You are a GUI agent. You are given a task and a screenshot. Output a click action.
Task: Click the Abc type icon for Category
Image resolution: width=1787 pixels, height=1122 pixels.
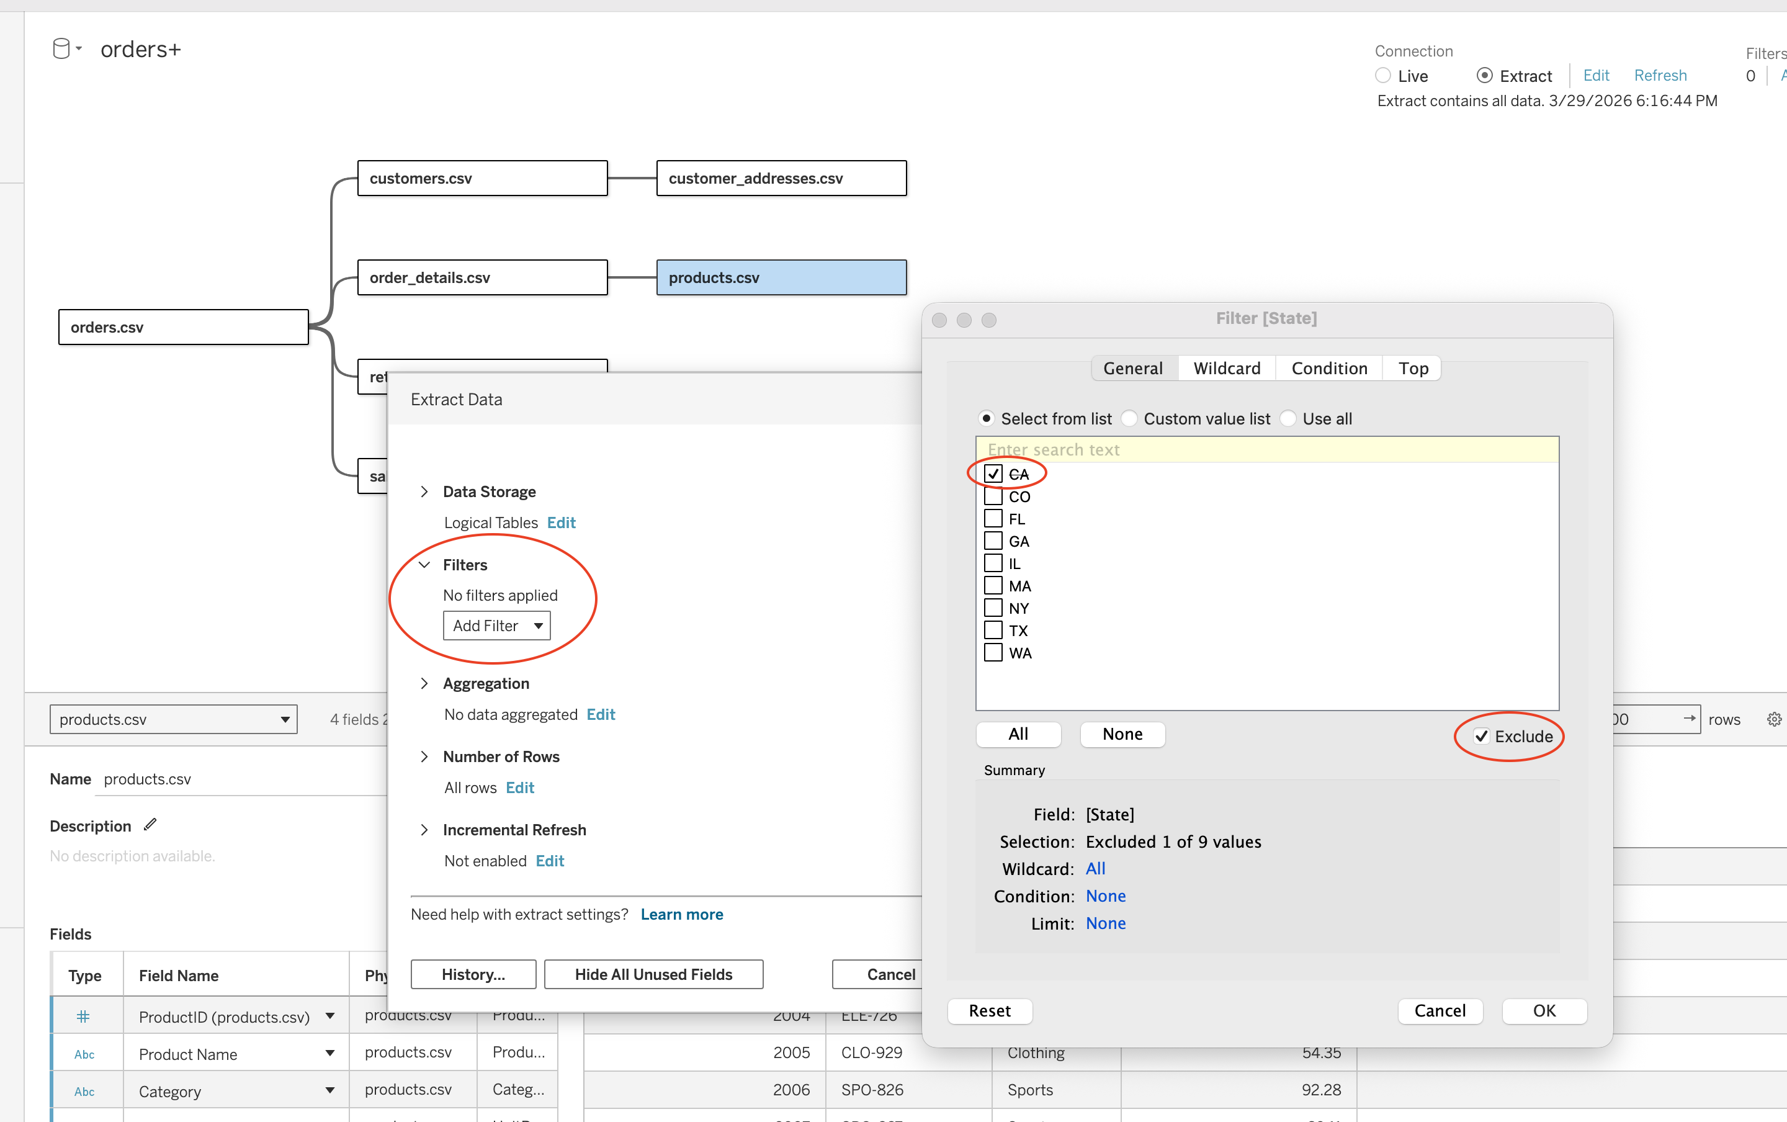click(84, 1091)
